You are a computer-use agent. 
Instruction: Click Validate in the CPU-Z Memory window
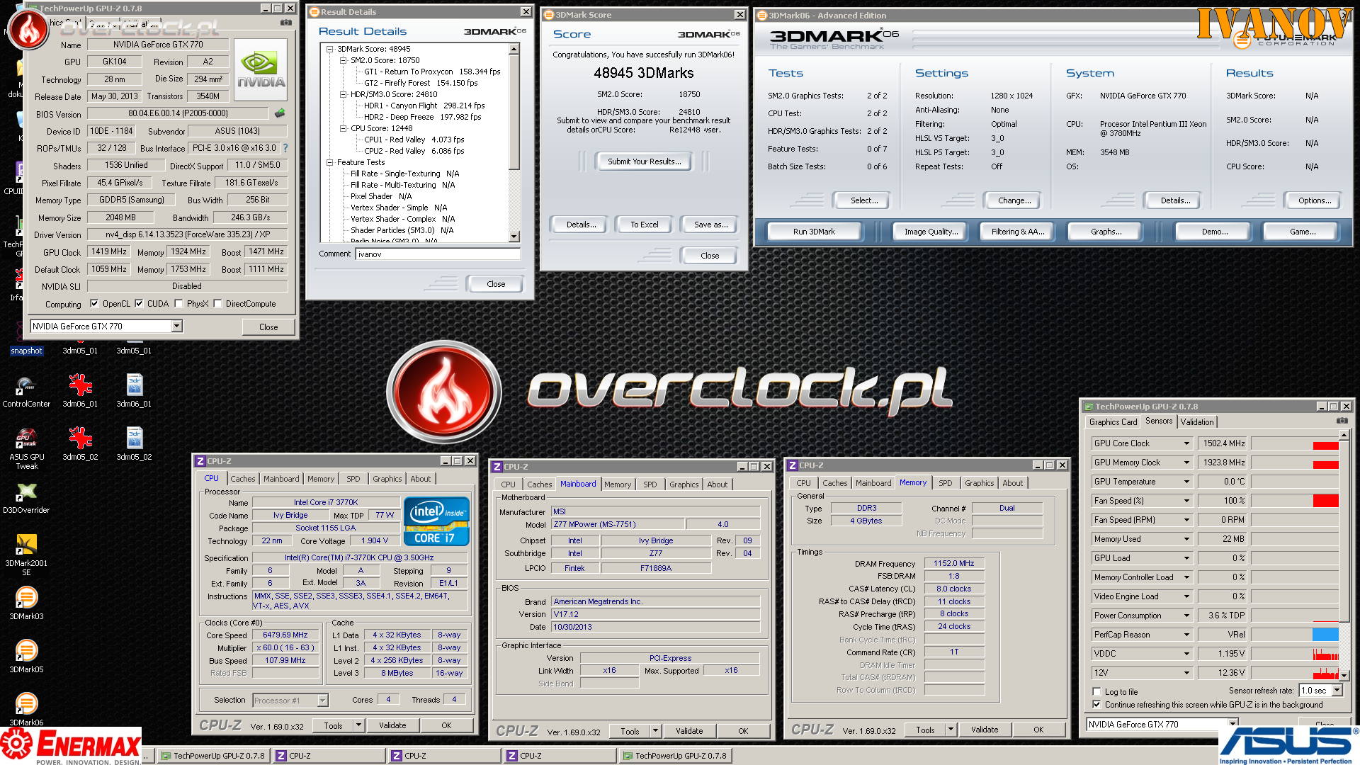tap(985, 730)
